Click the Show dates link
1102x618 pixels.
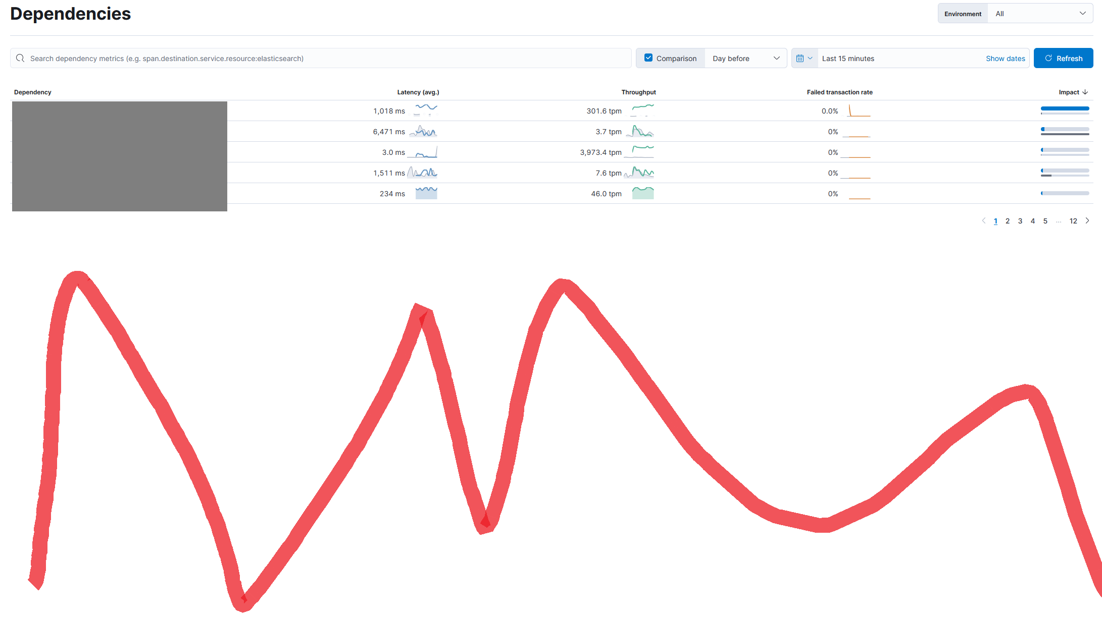point(1005,59)
